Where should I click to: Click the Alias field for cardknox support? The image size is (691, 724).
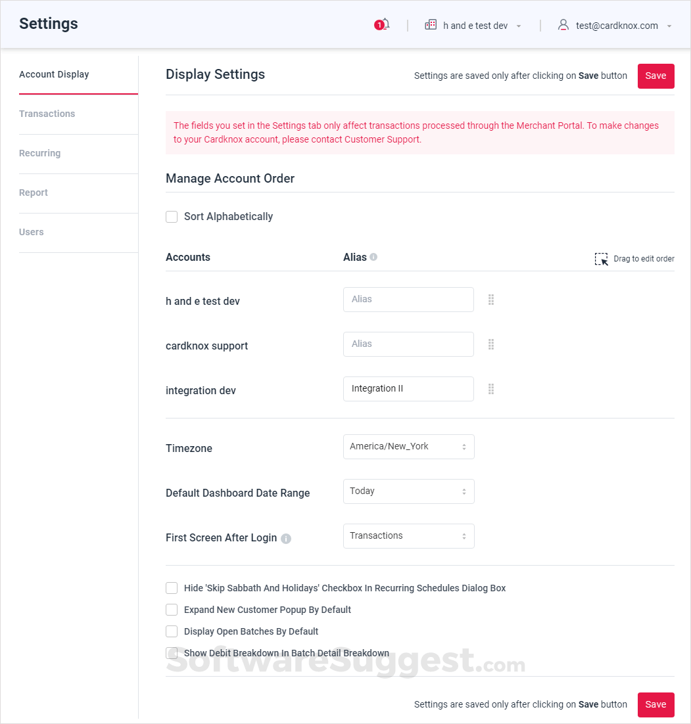[408, 344]
